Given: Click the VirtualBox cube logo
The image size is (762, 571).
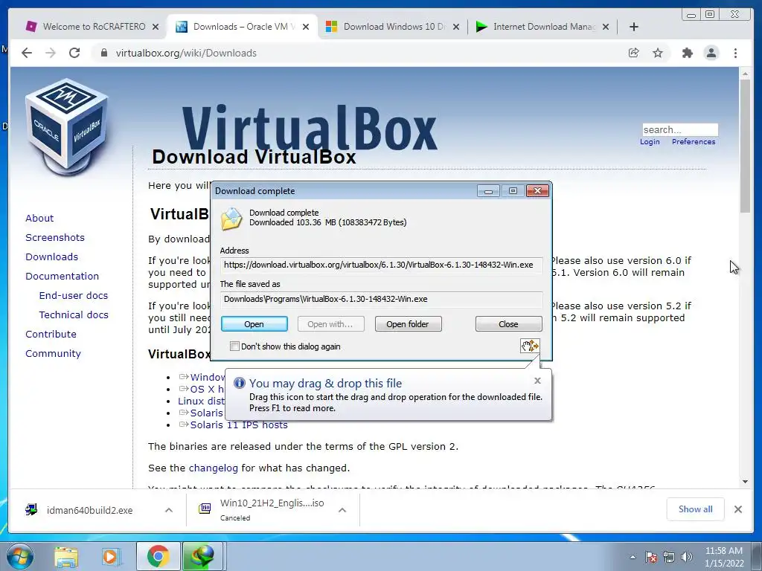Looking at the screenshot, I should click(67, 126).
